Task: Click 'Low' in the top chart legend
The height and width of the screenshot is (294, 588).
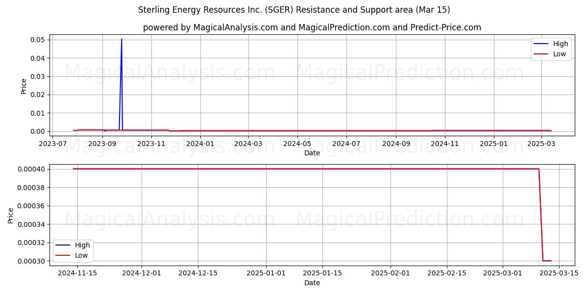Action: point(560,54)
